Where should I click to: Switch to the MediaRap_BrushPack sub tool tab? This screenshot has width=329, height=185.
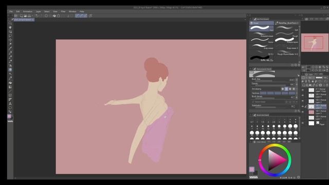click(x=287, y=23)
